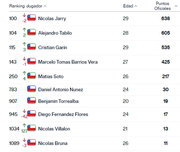The height and width of the screenshot is (152, 180).
Task: Click the flag next to Daniel Antonio Nunez
Action: pos(31,89)
